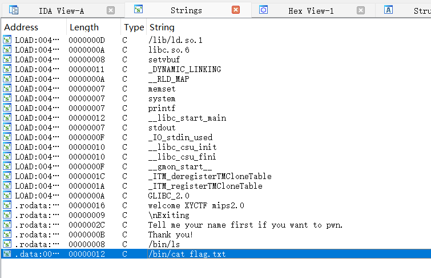431x278 pixels.
Task: Switch to the IDA View-A tab
Action: point(62,10)
